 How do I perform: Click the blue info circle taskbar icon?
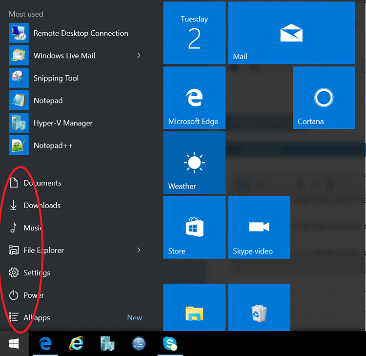pos(139,344)
